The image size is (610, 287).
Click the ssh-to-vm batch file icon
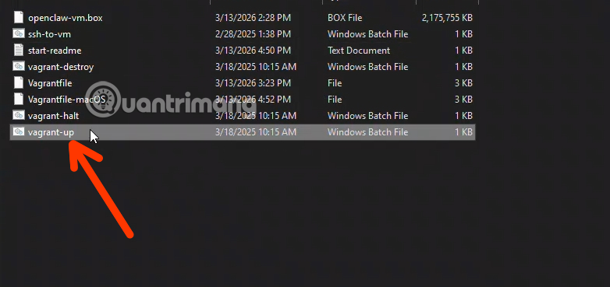pyautogui.click(x=18, y=33)
